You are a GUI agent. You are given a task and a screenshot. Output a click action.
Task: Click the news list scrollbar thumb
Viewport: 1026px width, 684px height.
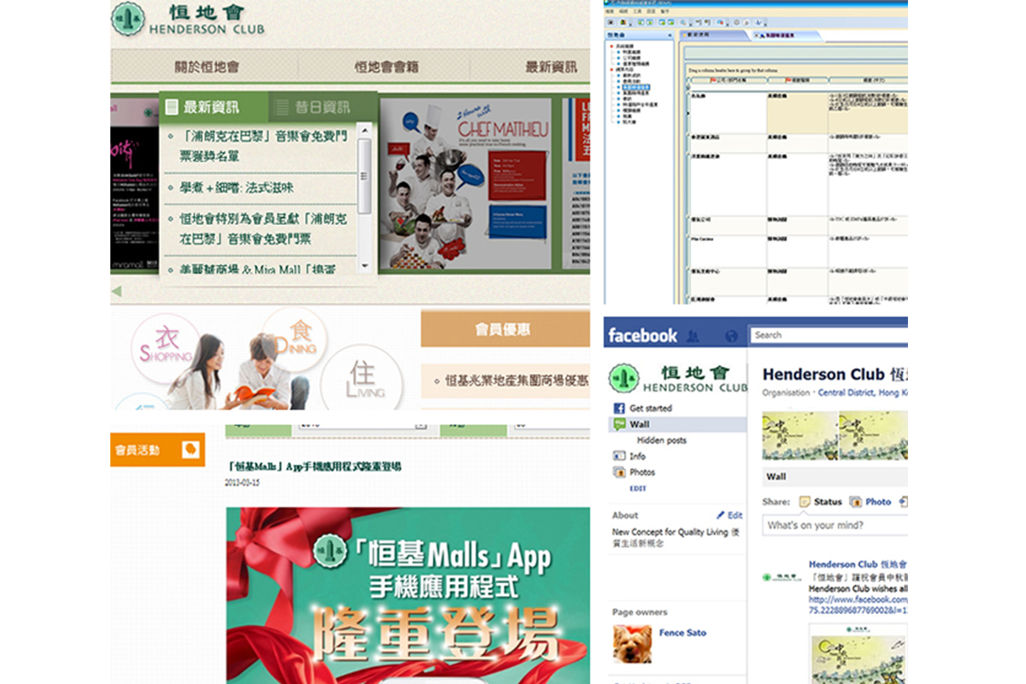[364, 175]
